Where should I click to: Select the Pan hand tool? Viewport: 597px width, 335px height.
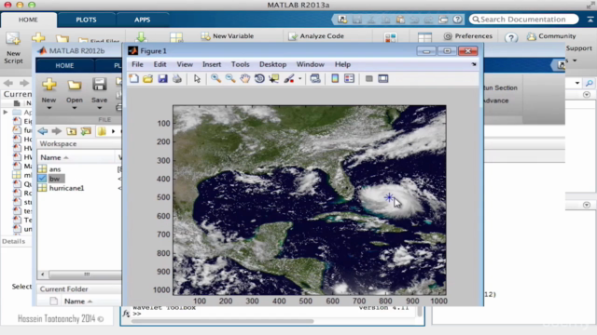point(244,78)
